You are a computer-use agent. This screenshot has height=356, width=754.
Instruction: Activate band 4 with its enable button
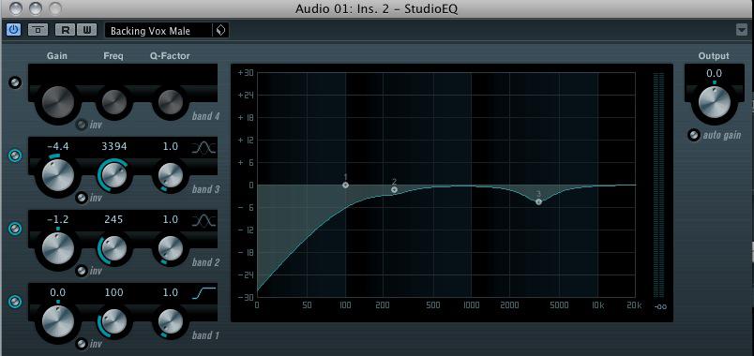pyautogui.click(x=16, y=82)
